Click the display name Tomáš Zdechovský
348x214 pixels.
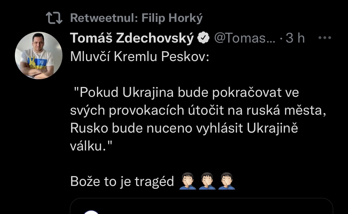click(x=132, y=38)
